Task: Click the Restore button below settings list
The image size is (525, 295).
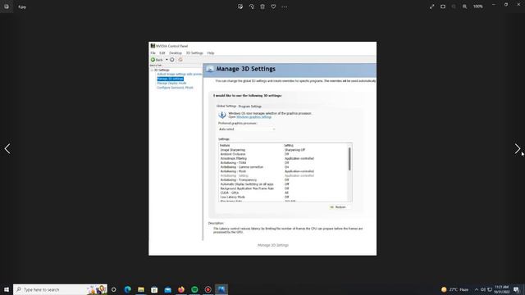Action: [339, 207]
